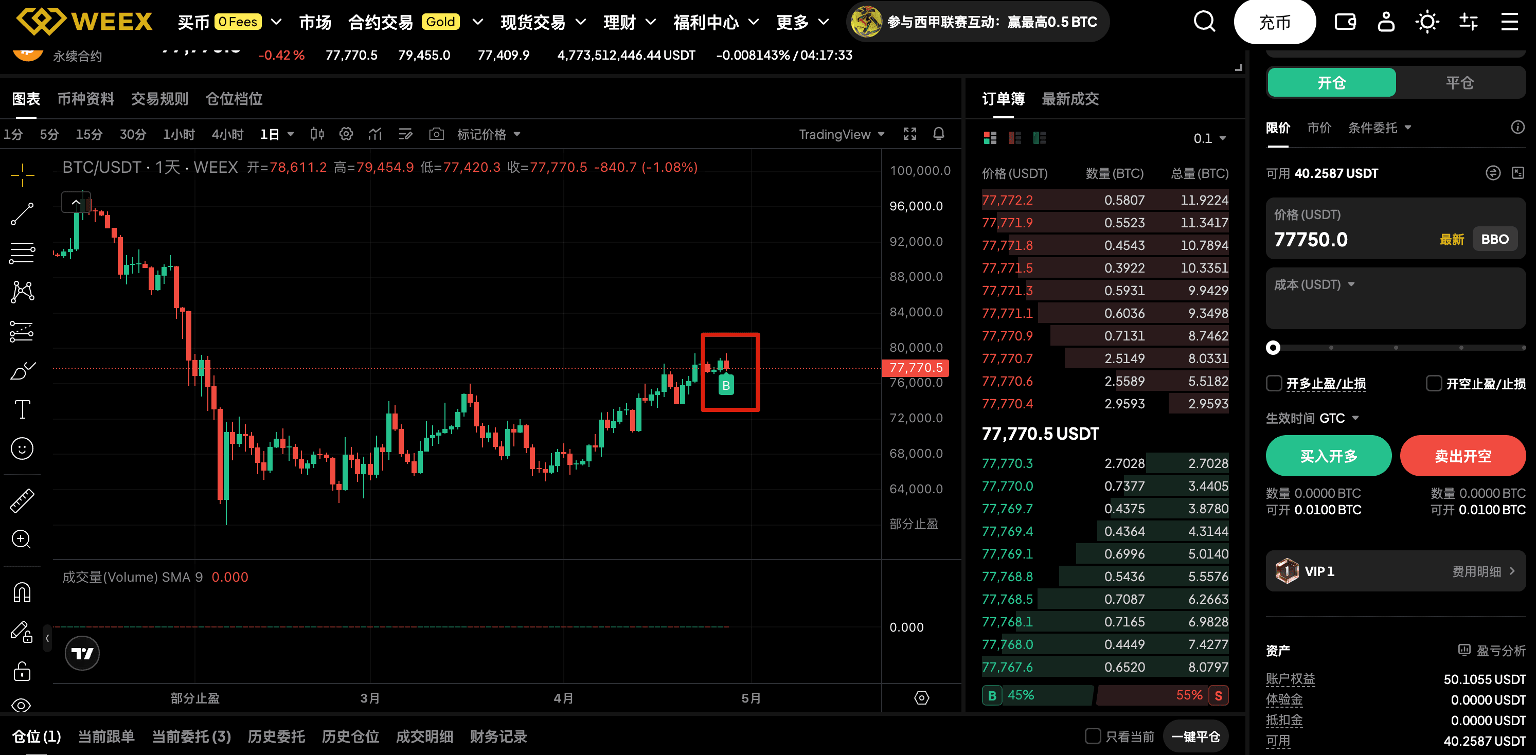
Task: Click the 一键平仓 close all button
Action: point(1195,736)
